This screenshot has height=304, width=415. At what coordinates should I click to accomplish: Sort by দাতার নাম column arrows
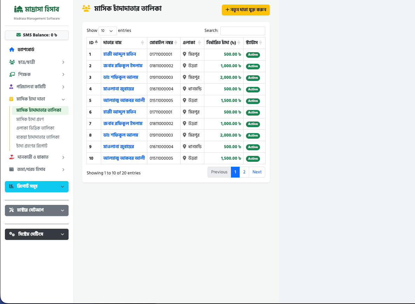(142, 43)
